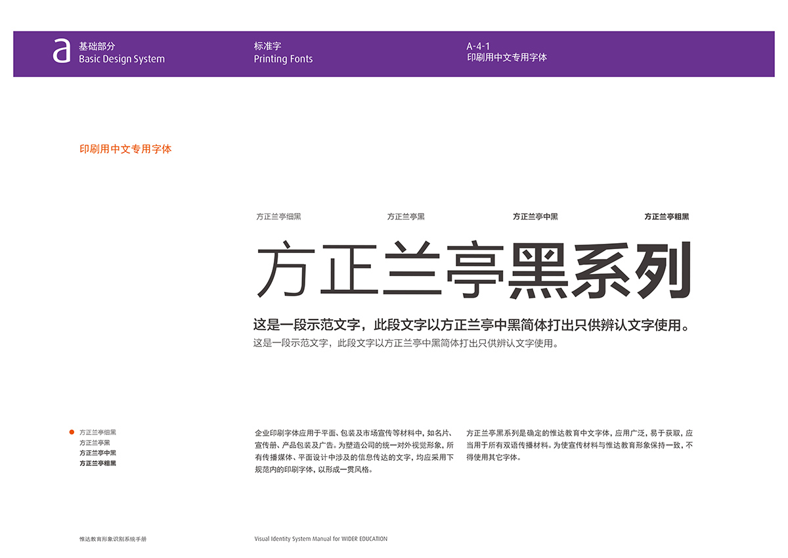Screen dimensions: 788x558
Task: Click "Printing Fonts" in the header
Action: click(283, 59)
